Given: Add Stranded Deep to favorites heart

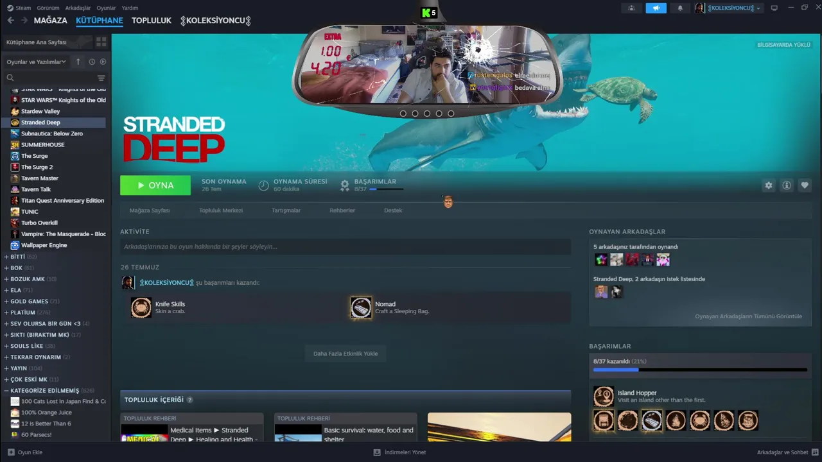Looking at the screenshot, I should click(805, 185).
